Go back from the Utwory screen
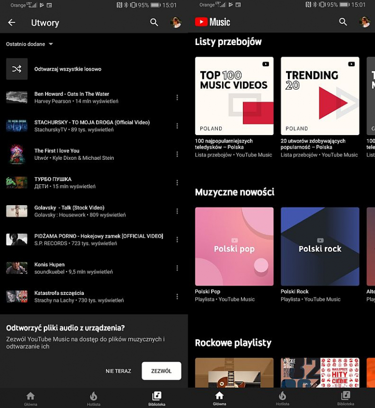The height and width of the screenshot is (408, 375). click(12, 23)
